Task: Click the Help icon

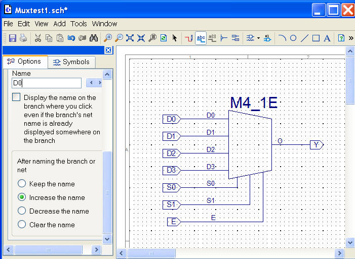Action: click(341, 38)
